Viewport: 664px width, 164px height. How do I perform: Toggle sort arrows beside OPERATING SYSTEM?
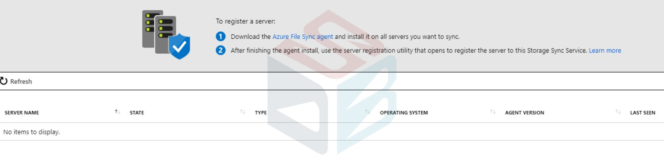[x=493, y=112]
